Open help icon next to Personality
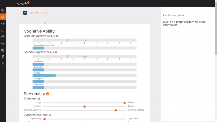 pos(48,94)
